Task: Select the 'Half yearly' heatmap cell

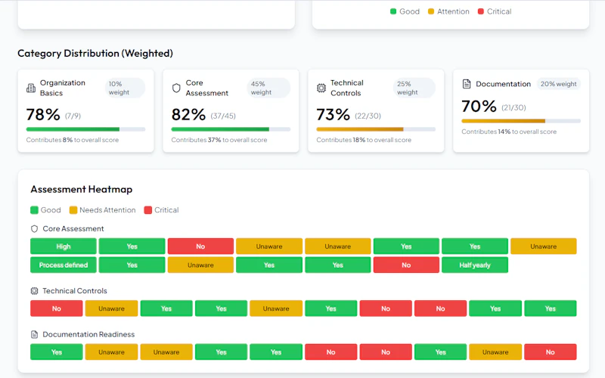Action: point(475,265)
